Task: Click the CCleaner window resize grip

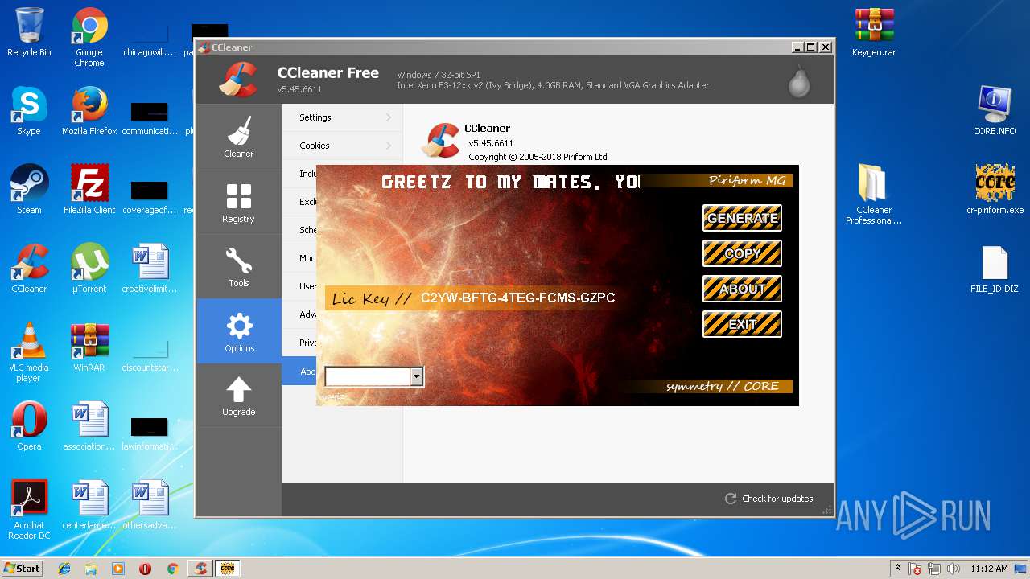Action: click(x=827, y=509)
